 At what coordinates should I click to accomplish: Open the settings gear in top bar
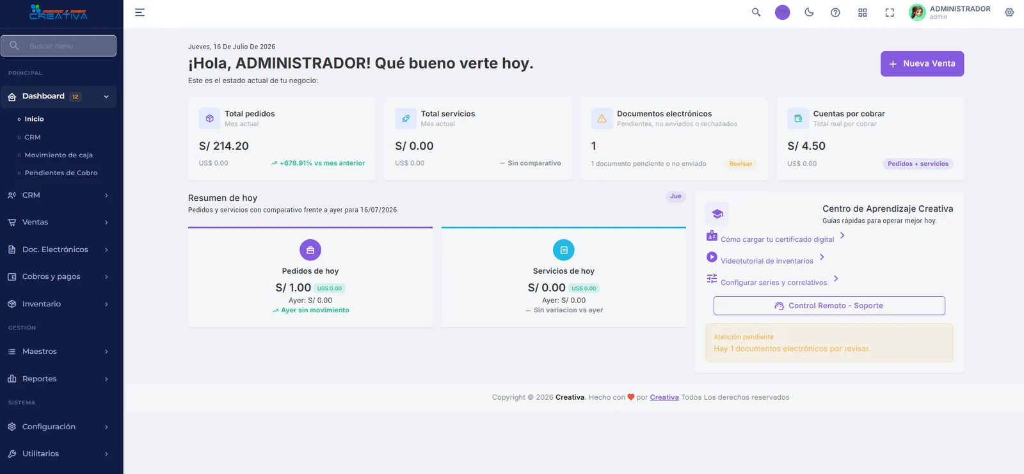tap(1009, 12)
